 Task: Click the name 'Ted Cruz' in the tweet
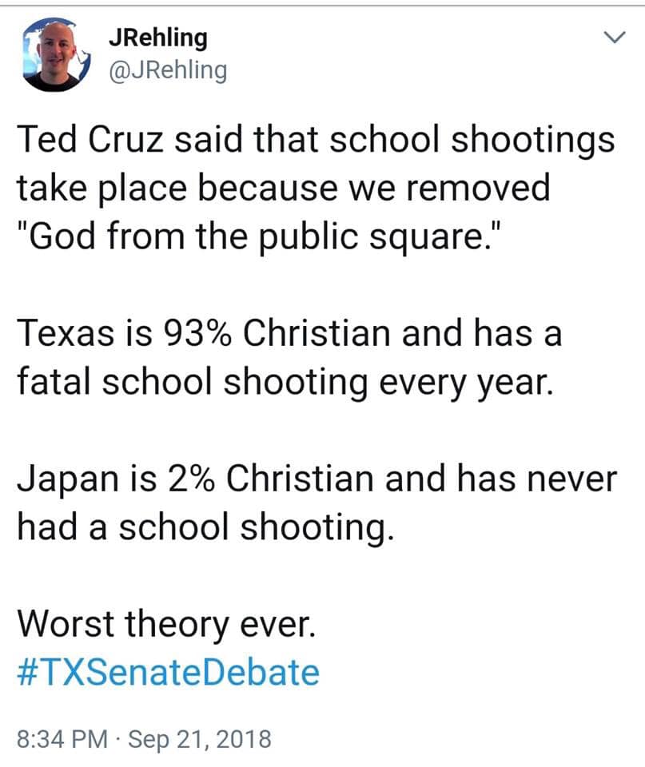point(90,140)
